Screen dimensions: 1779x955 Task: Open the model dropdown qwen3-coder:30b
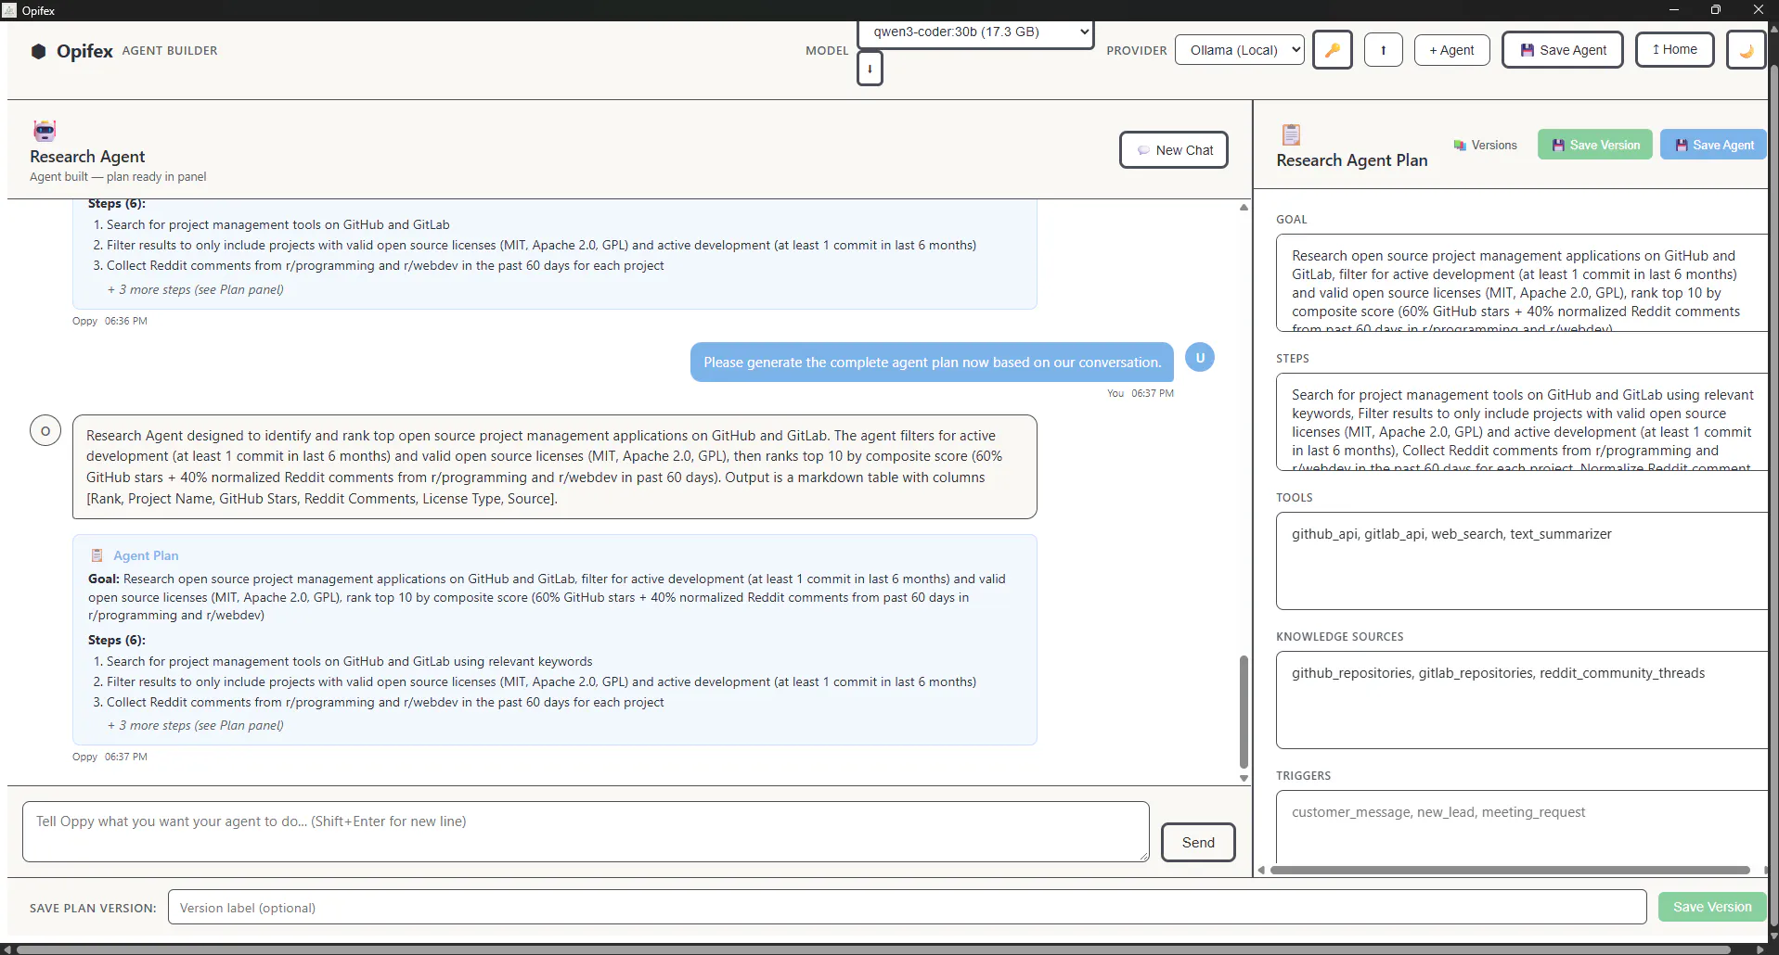click(975, 32)
